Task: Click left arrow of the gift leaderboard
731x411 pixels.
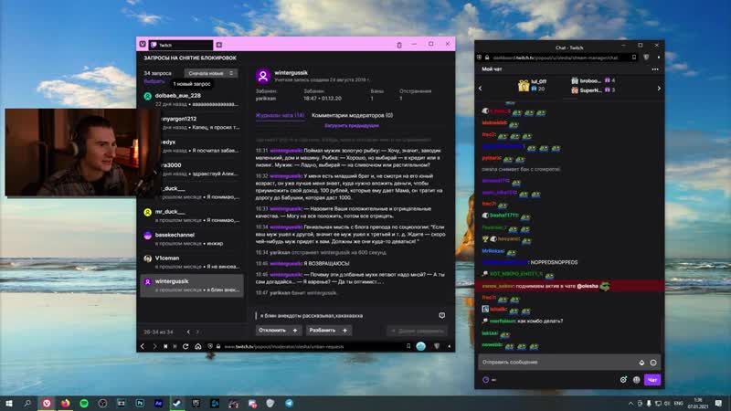Action: 481,88
